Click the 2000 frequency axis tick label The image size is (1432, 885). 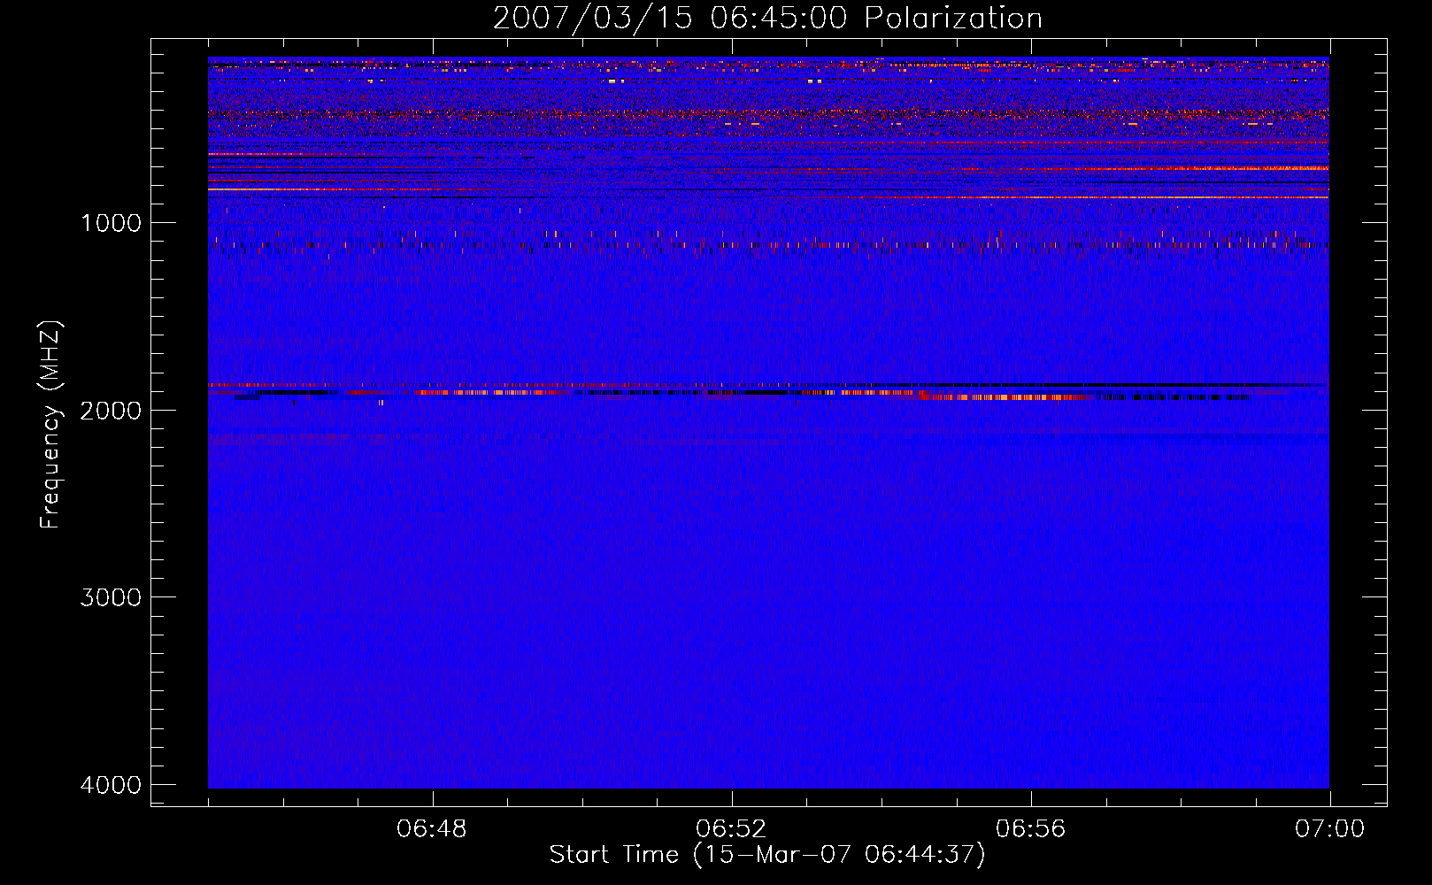111,410
